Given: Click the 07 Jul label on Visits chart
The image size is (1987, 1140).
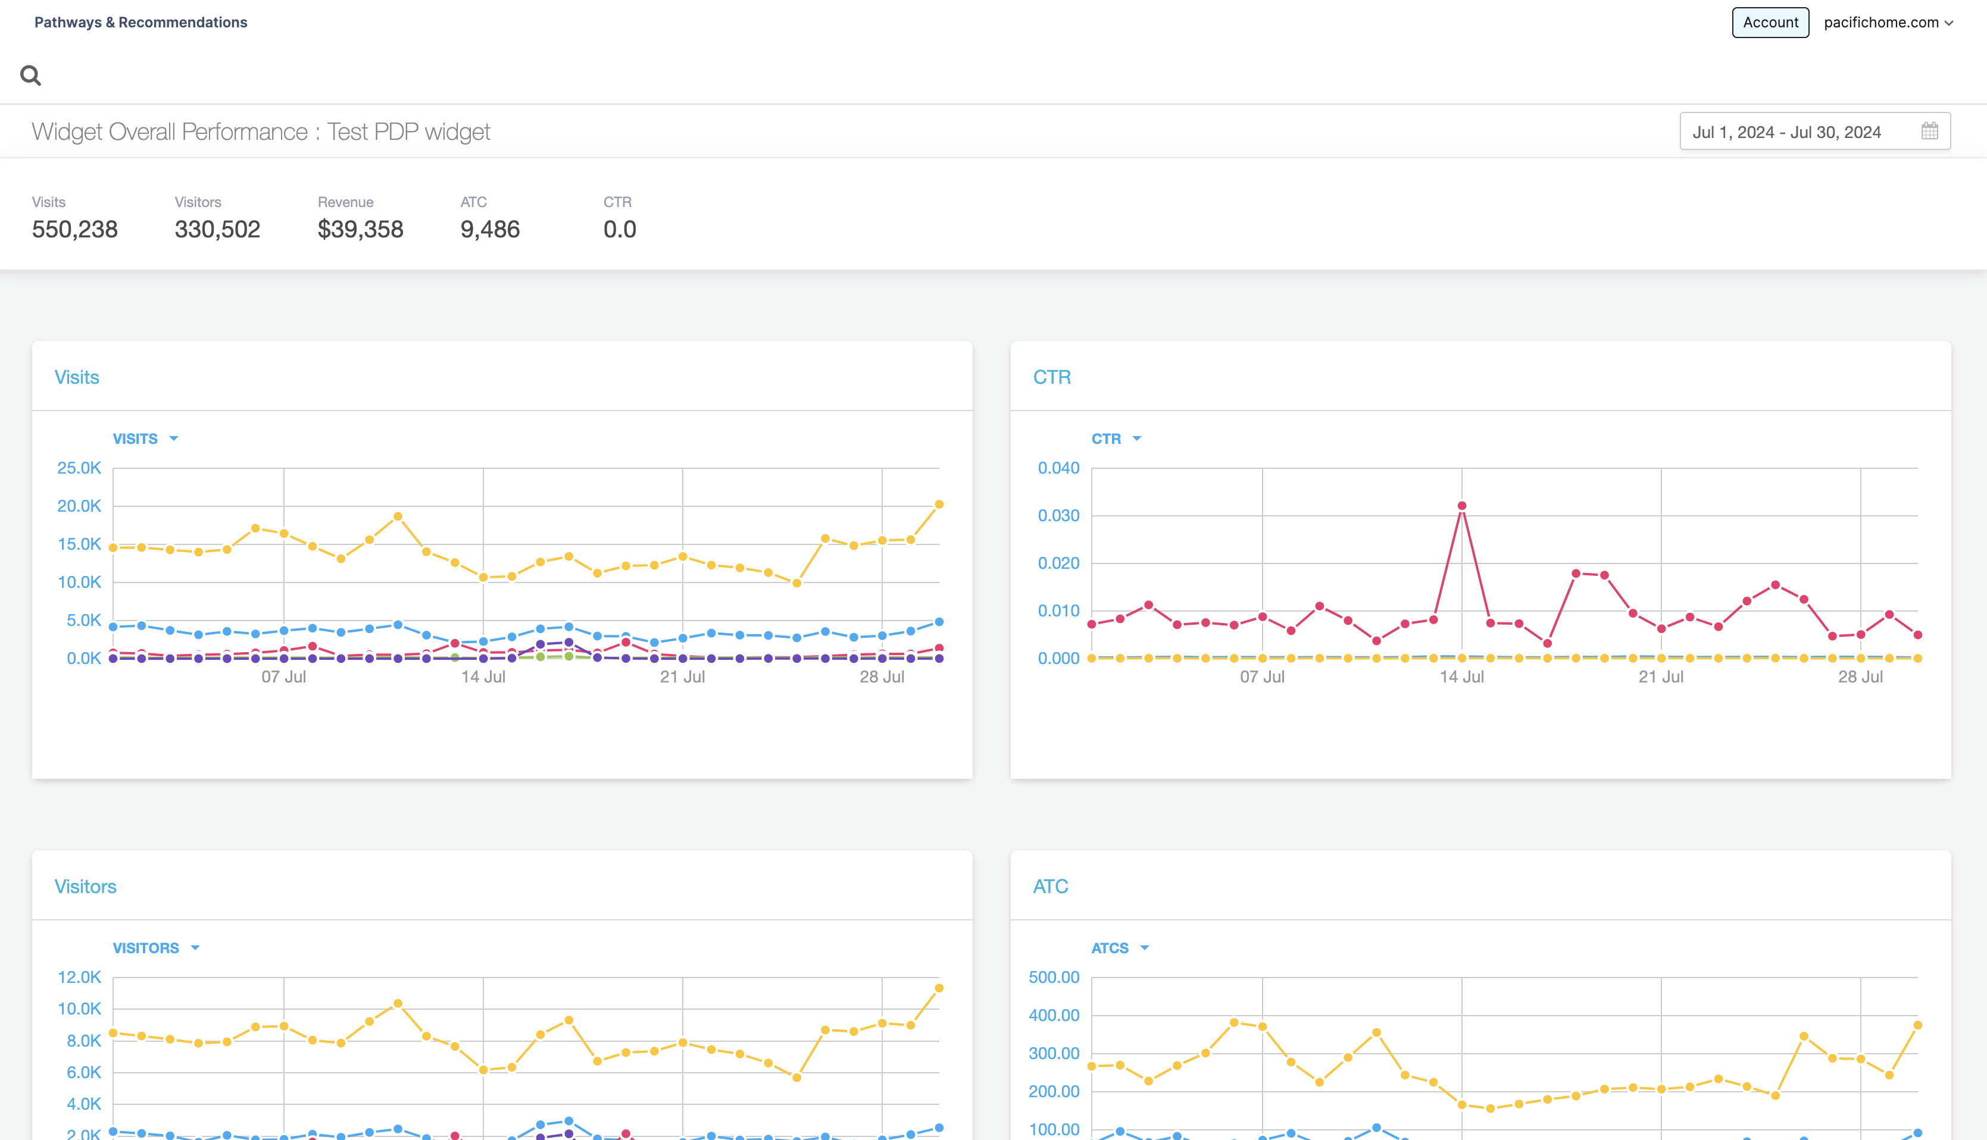Looking at the screenshot, I should pyautogui.click(x=283, y=677).
